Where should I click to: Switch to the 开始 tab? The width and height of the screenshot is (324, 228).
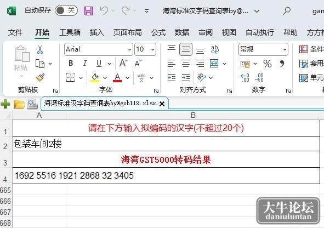42,32
